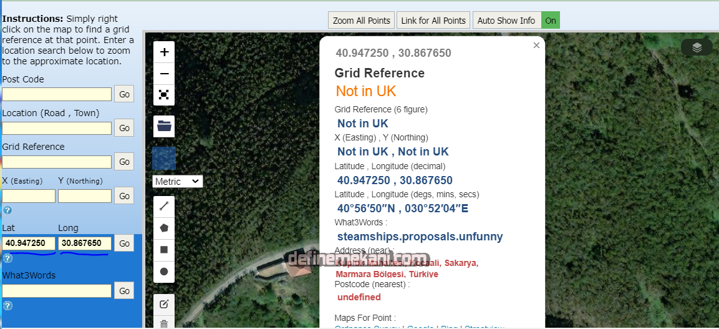This screenshot has width=719, height=329.
Task: Click the Post Code input field
Action: click(x=57, y=94)
